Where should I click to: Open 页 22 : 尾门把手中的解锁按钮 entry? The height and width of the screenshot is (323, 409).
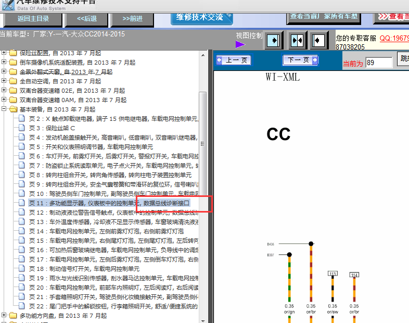coord(113,306)
